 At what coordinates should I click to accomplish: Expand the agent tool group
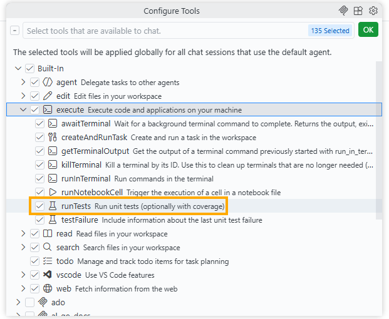tap(23, 82)
